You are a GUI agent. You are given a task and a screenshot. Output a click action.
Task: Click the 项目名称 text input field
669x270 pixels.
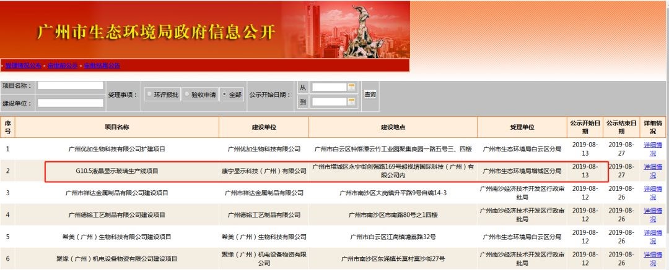(x=70, y=86)
